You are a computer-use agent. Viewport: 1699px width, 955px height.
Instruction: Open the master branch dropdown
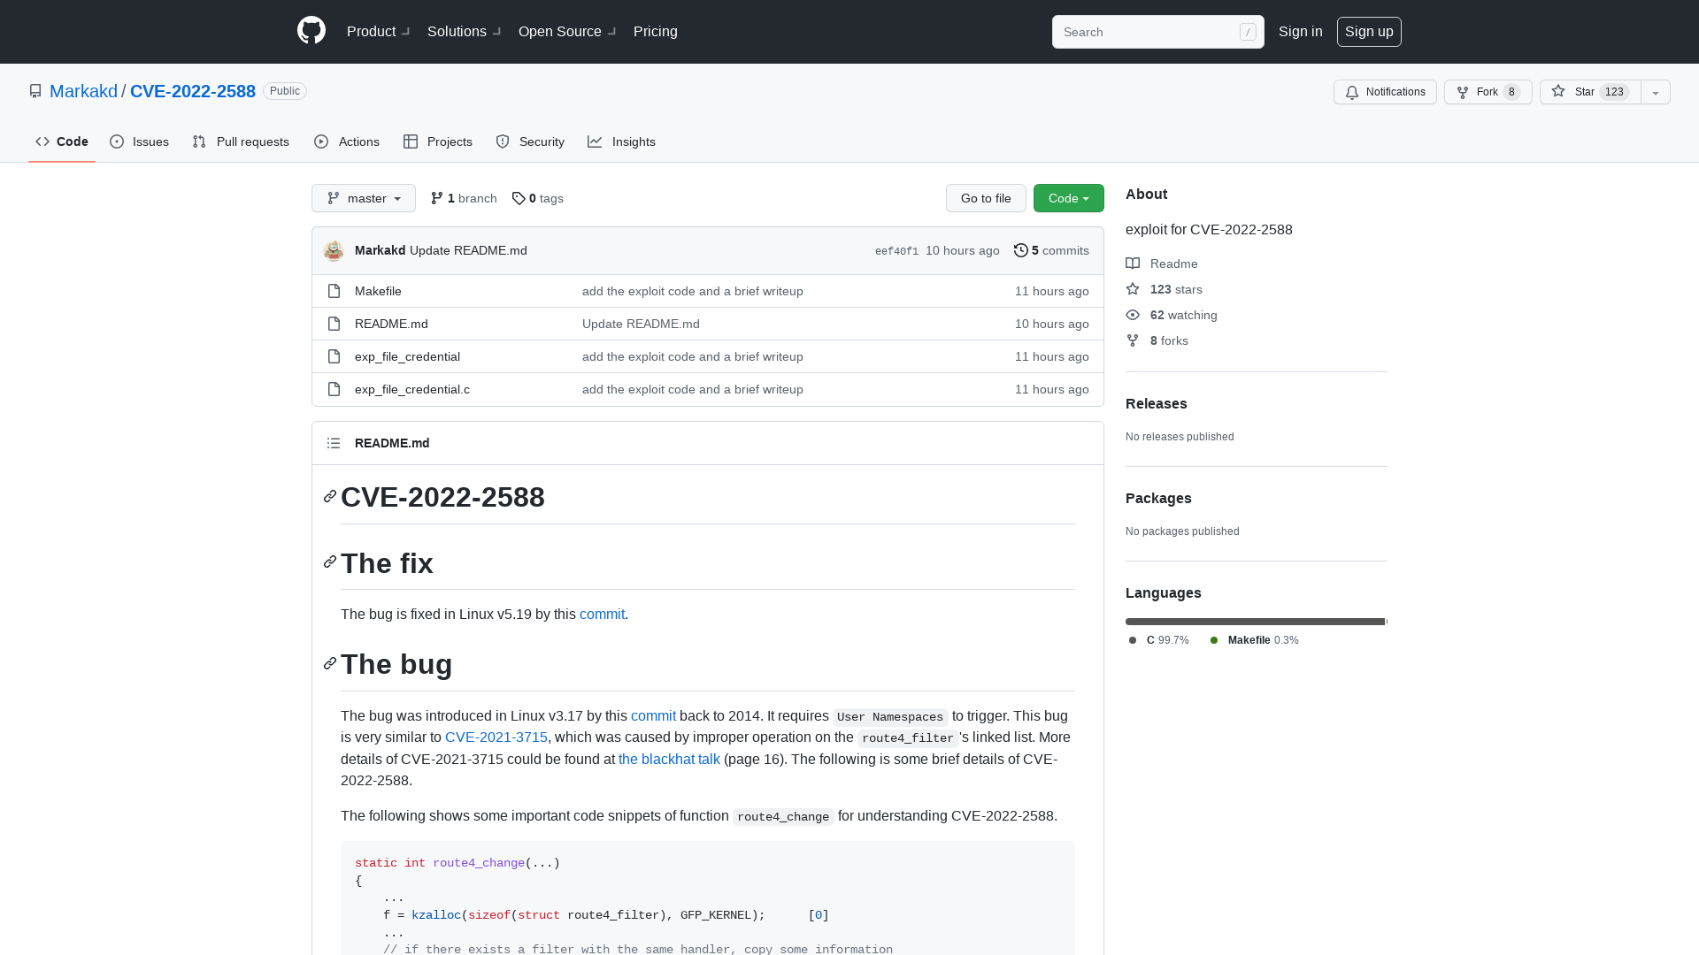pyautogui.click(x=363, y=198)
